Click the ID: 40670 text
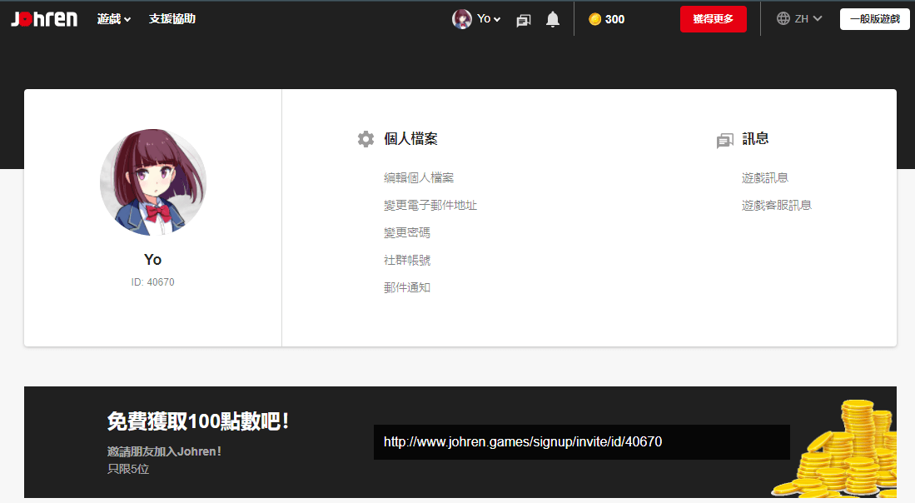 coord(153,282)
